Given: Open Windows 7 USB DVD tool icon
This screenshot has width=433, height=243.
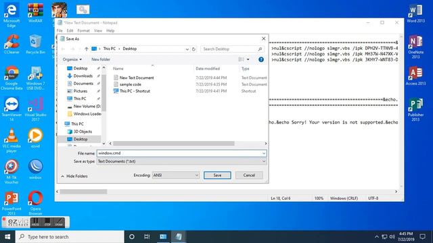Looking at the screenshot, I should click(35, 78).
